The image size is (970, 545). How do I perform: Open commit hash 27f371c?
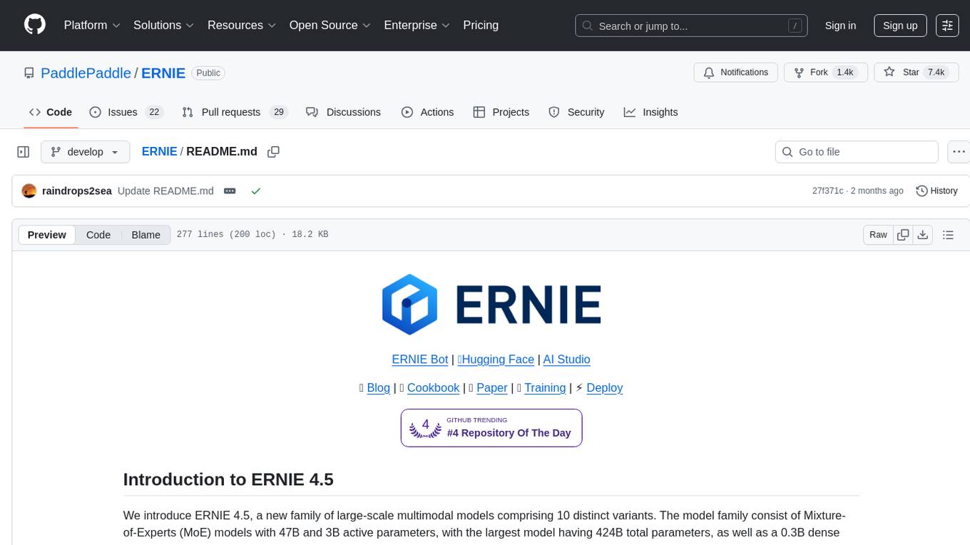[827, 191]
